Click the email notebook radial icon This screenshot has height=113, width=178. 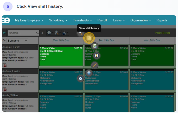(x=95, y=46)
